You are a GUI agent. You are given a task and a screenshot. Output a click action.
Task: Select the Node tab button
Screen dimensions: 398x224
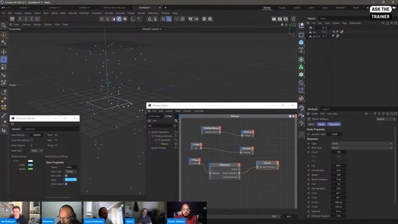click(322, 124)
